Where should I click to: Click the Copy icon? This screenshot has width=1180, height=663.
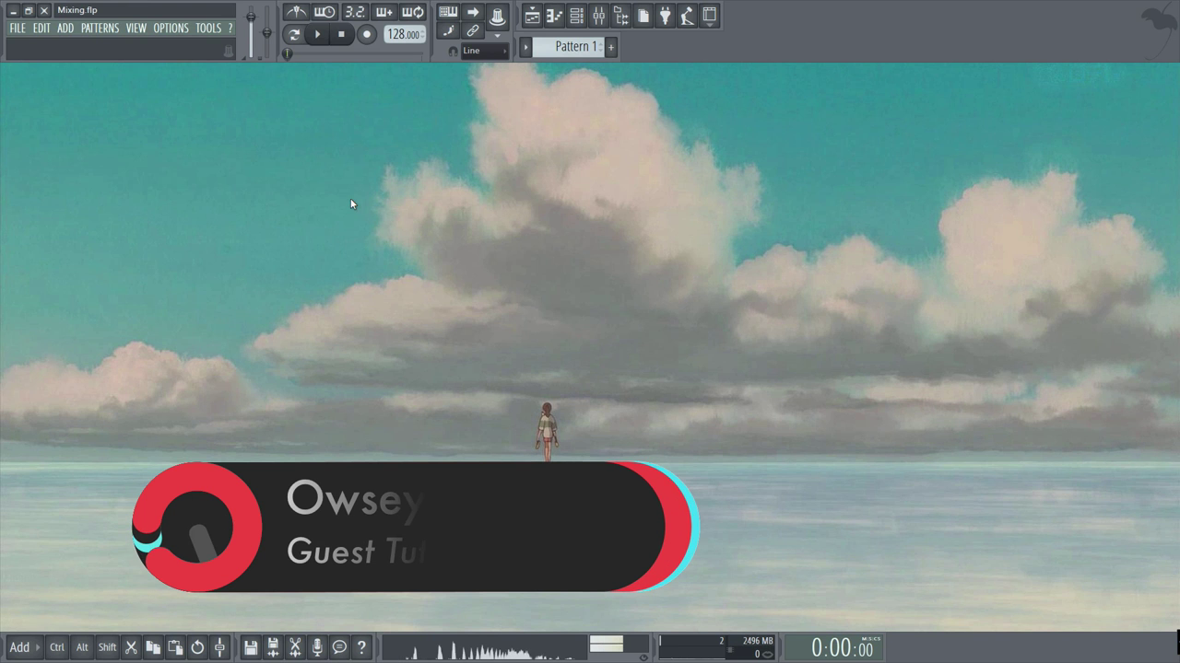point(153,647)
